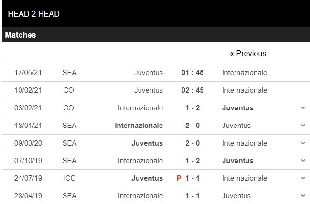
Task: Click bold Juventus in the 09/03/20 row
Action: click(147, 143)
